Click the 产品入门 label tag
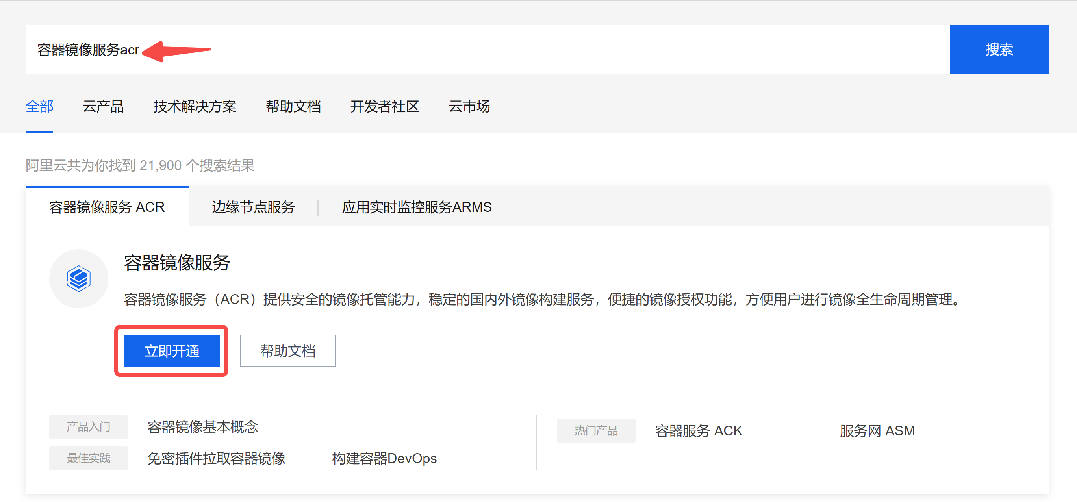The height and width of the screenshot is (502, 1077). pyautogui.click(x=89, y=427)
